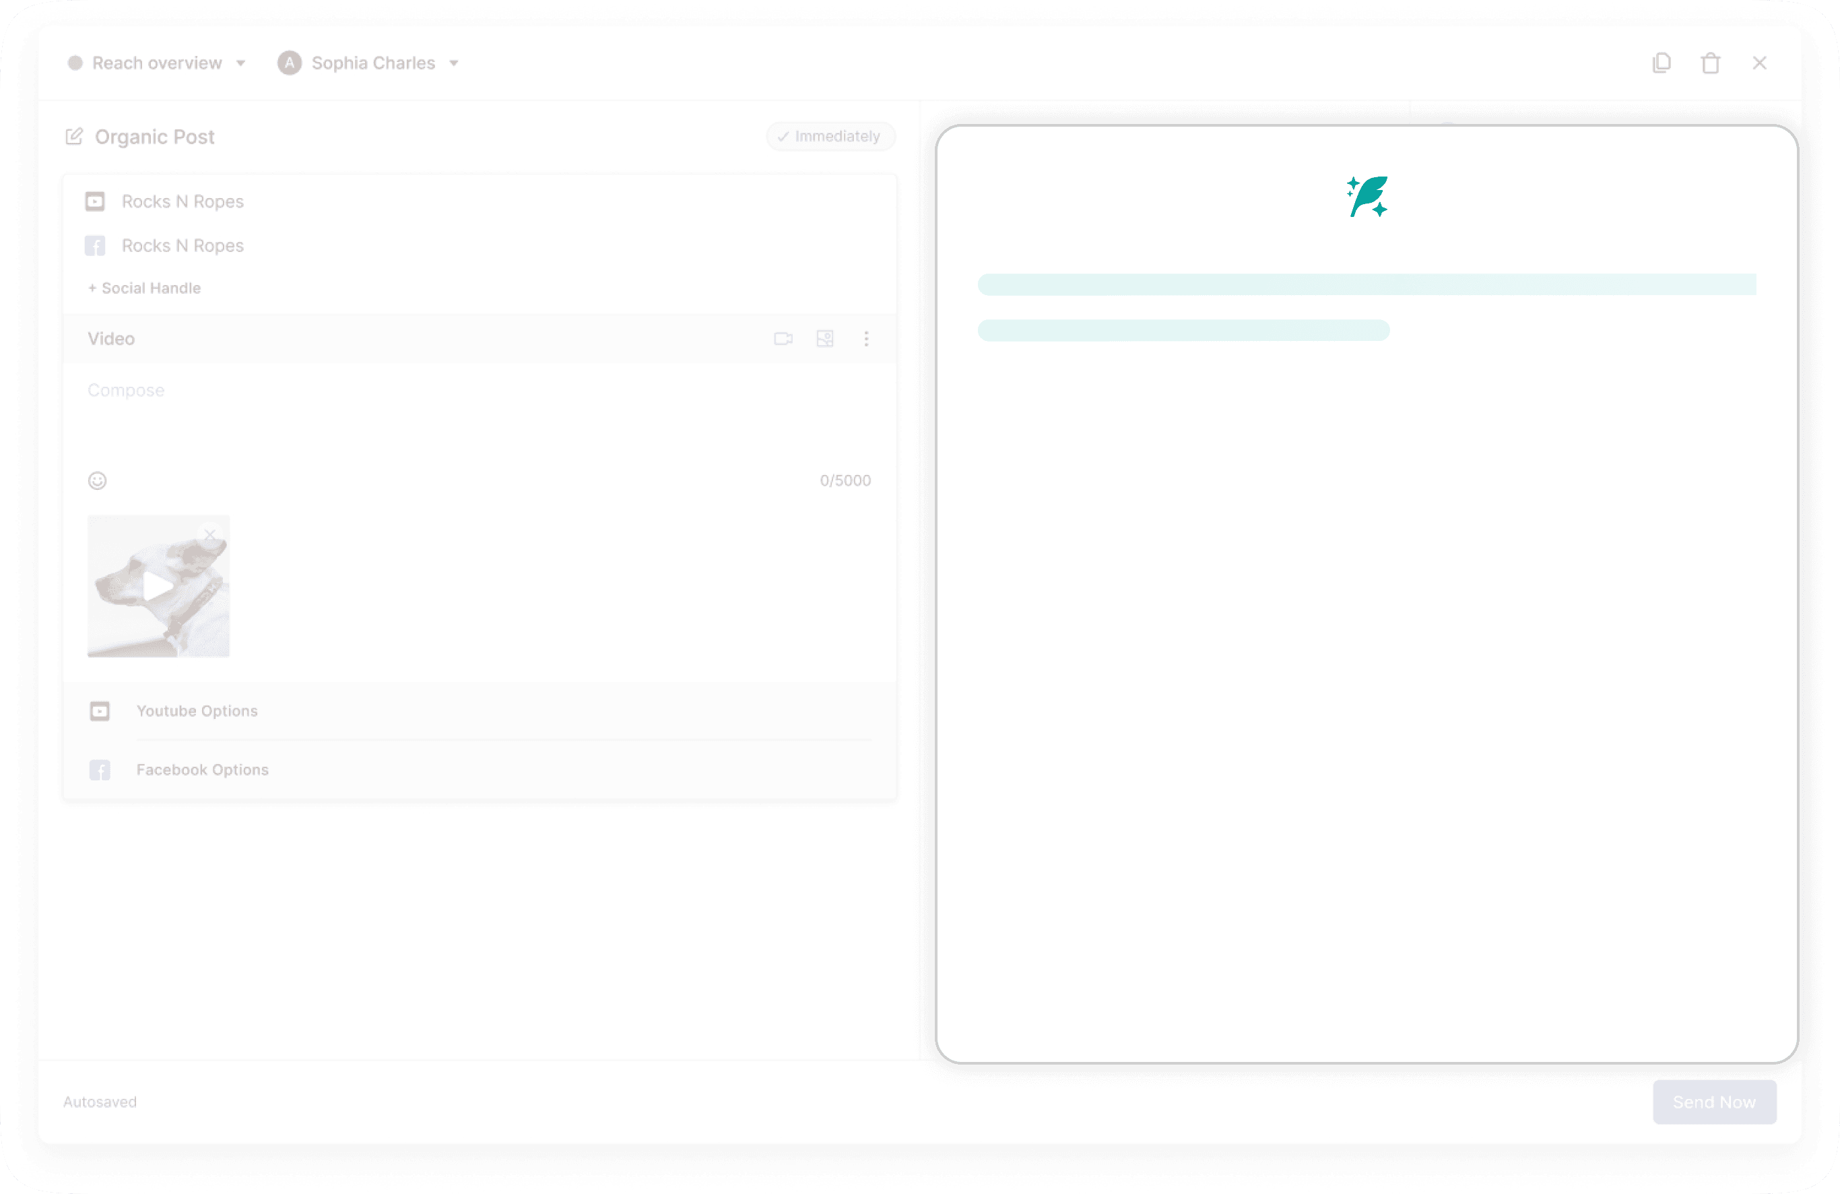Open the Video three-dot more menu
This screenshot has height=1194, width=1840.
pos(866,339)
